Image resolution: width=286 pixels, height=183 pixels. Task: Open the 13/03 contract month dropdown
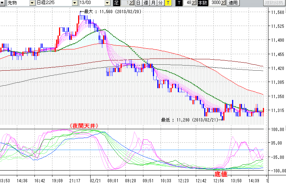(107, 3)
